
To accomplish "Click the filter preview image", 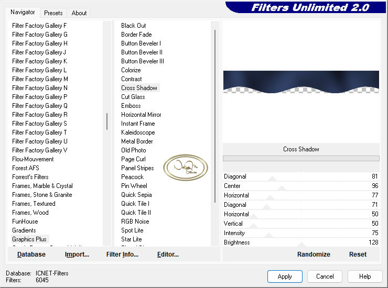I will [301, 82].
